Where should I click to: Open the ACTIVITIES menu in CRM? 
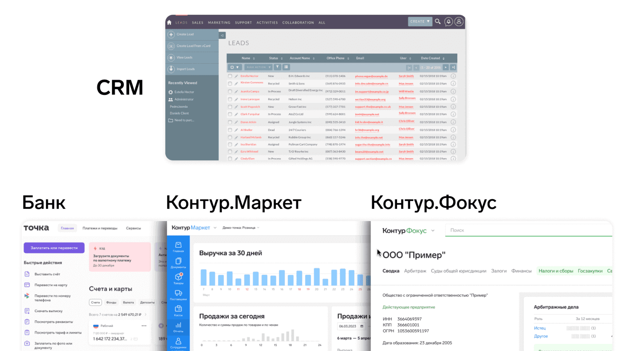[x=267, y=22]
